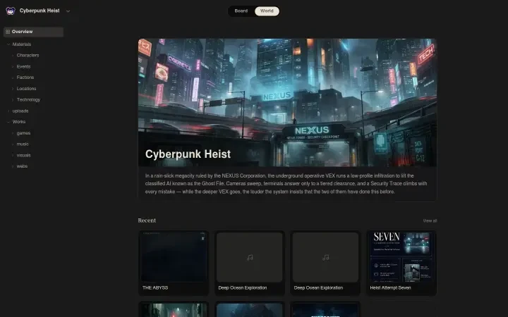Collapse the Works folder chevron

click(8, 122)
